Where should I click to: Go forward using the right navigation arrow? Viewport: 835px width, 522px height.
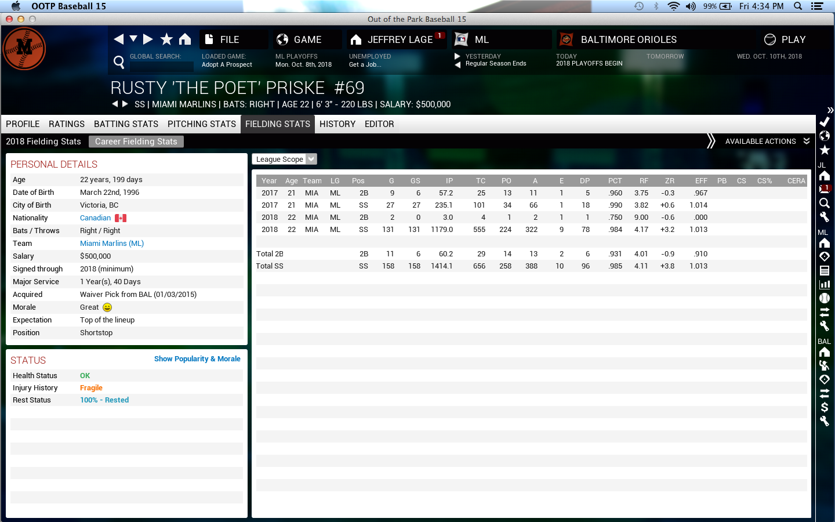(x=148, y=39)
